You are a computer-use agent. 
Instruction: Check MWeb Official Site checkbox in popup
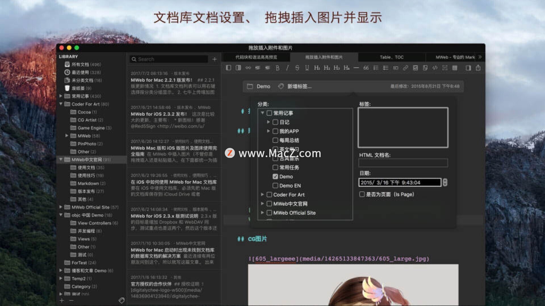click(x=269, y=213)
